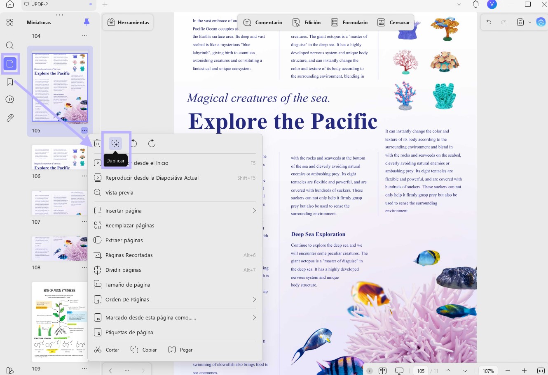
Task: Open the options menu for thumbnail 107
Action: 84,222
